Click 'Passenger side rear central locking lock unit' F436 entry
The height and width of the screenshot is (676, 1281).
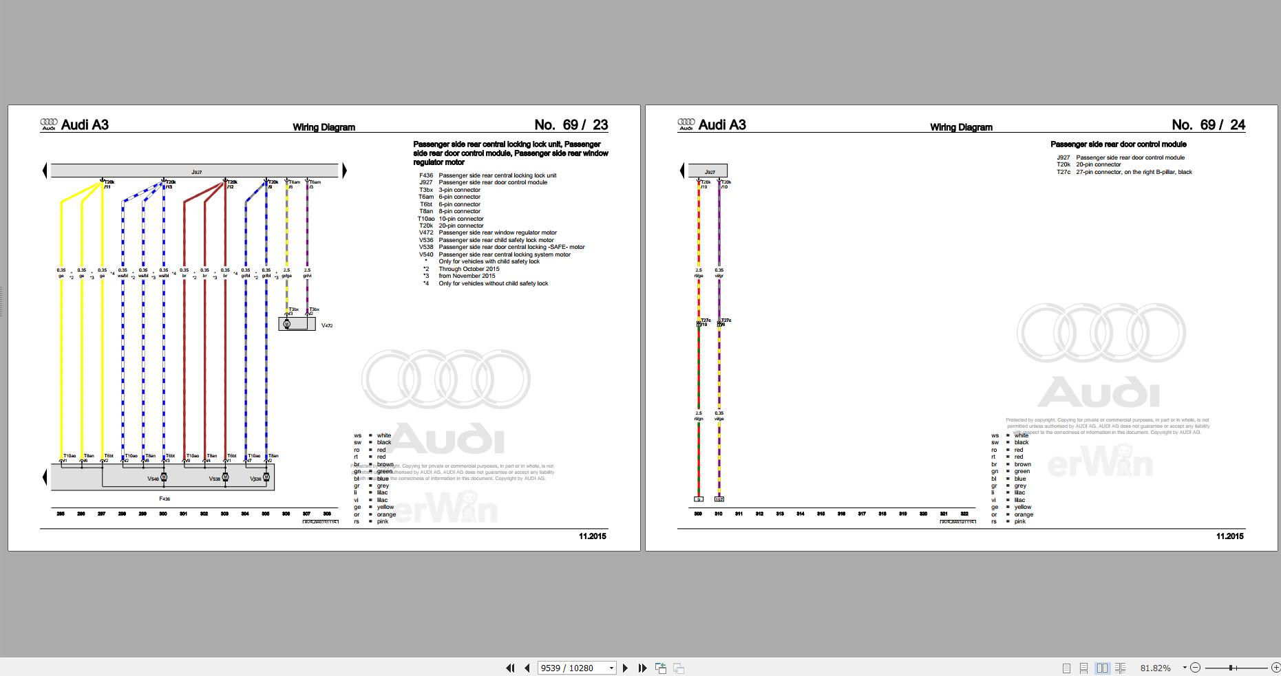[x=498, y=175]
